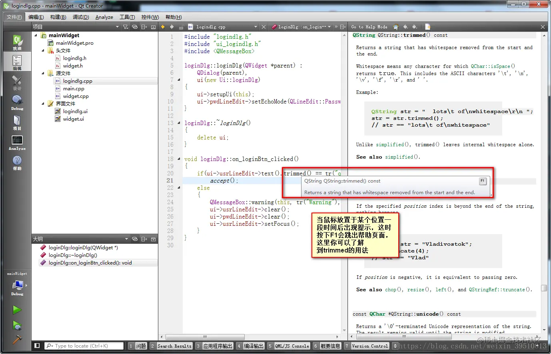Image resolution: width=551 pixels, height=354 pixels.
Task: Select logindlg.ui in project tree
Action: tap(75, 111)
